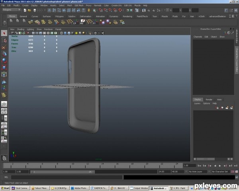
Task: Toggle Snap to view planes icon
Action: point(115,10)
